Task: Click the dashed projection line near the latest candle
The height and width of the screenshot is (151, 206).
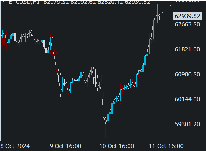Action: pos(166,10)
